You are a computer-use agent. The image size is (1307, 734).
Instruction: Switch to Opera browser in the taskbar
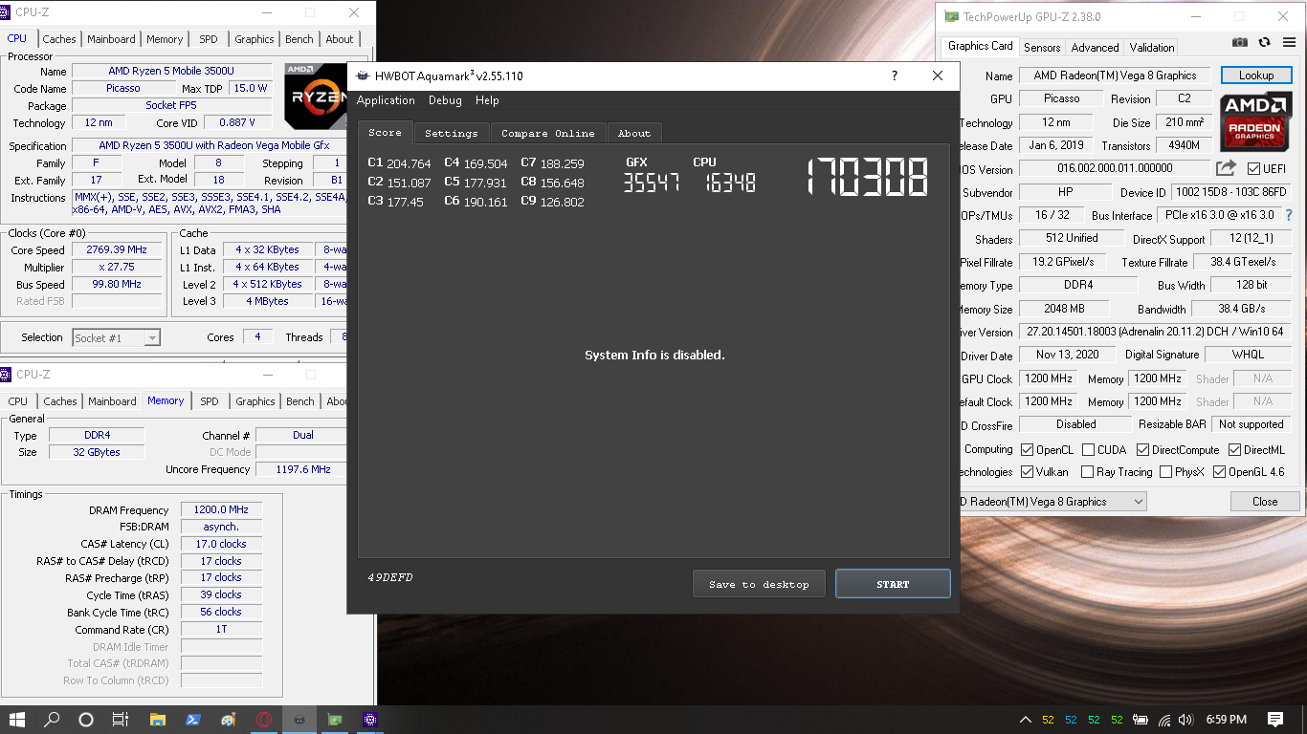(x=263, y=720)
